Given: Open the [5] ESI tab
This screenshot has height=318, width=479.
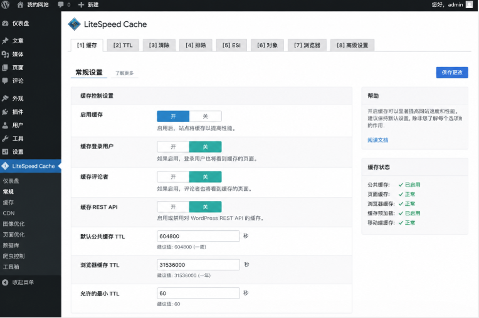Looking at the screenshot, I should 231,45.
